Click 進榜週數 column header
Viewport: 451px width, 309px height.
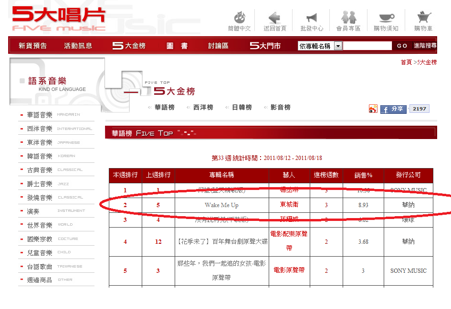[326, 175]
